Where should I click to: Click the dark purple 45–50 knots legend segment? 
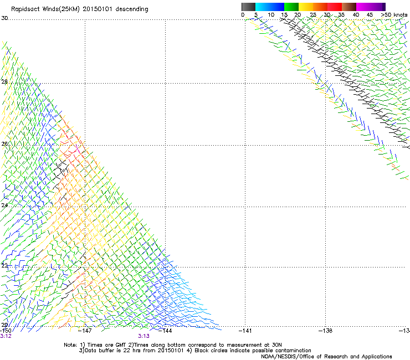coord(378,7)
